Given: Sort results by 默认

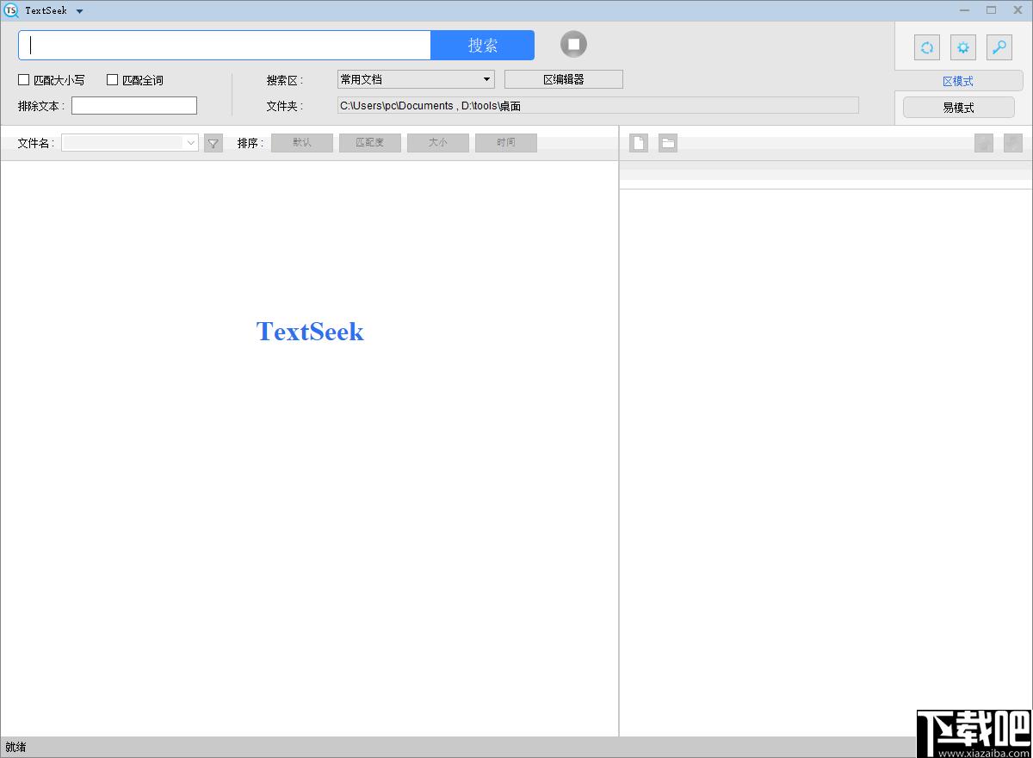Looking at the screenshot, I should 302,143.
